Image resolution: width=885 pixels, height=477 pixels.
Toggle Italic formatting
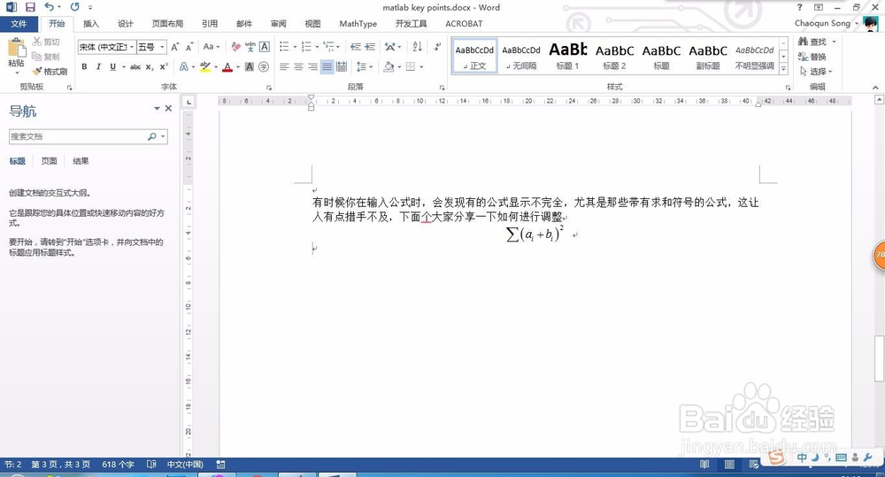(x=98, y=66)
